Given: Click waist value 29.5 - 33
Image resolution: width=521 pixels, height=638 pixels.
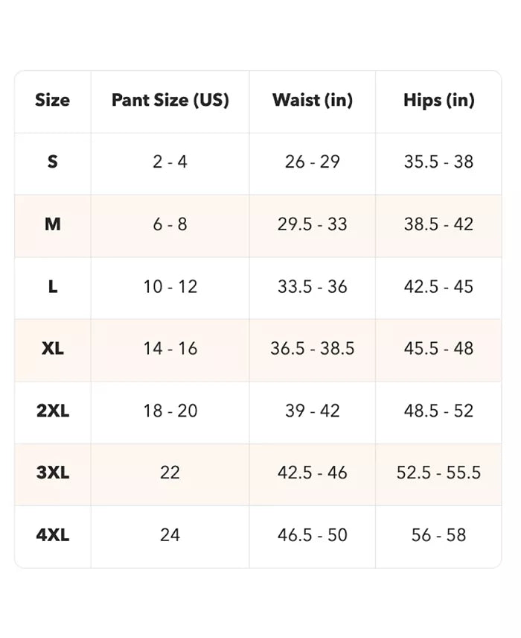Looking at the screenshot, I should click(x=313, y=224).
